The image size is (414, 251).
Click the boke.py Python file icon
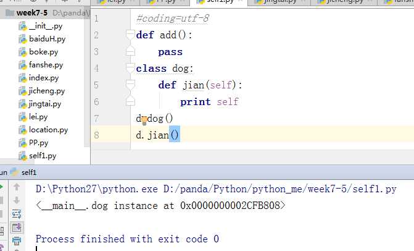[23, 52]
